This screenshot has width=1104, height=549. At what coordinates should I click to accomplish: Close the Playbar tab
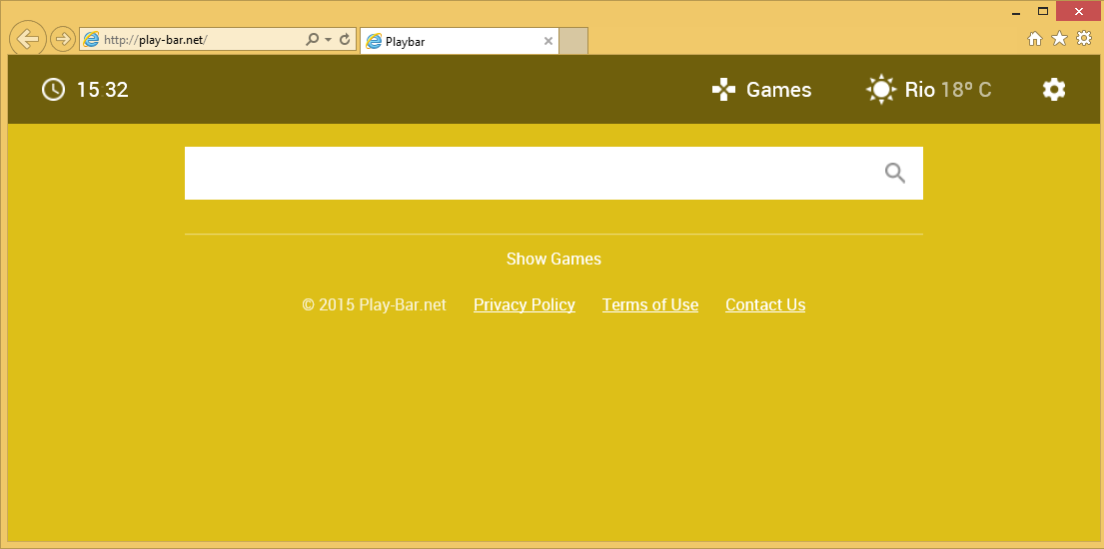[x=549, y=42]
